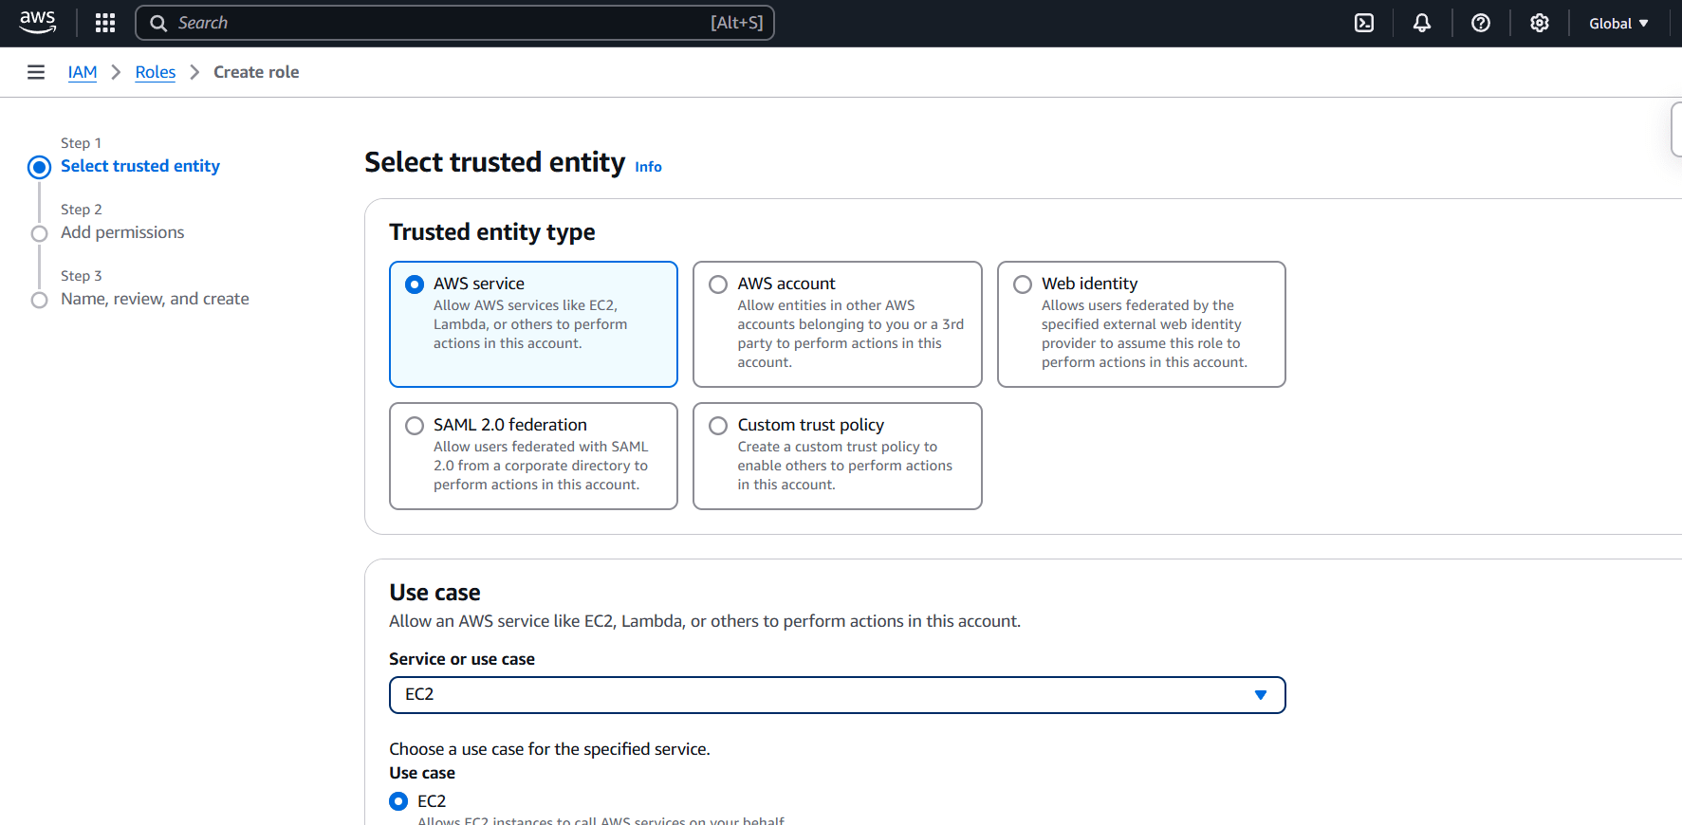Open the help question mark menu
This screenshot has height=825, width=1682.
point(1481,23)
